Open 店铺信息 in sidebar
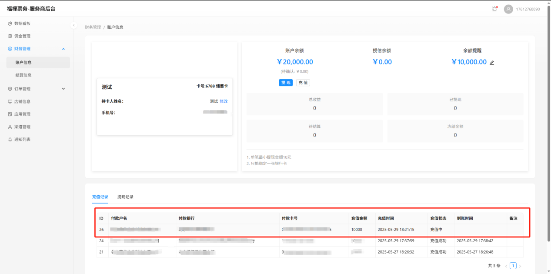 [22, 101]
